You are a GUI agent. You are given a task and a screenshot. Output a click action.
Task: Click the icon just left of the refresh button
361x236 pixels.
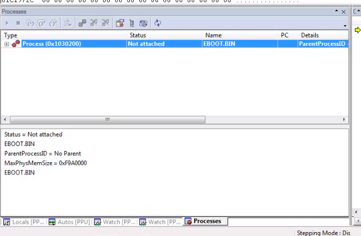(143, 23)
